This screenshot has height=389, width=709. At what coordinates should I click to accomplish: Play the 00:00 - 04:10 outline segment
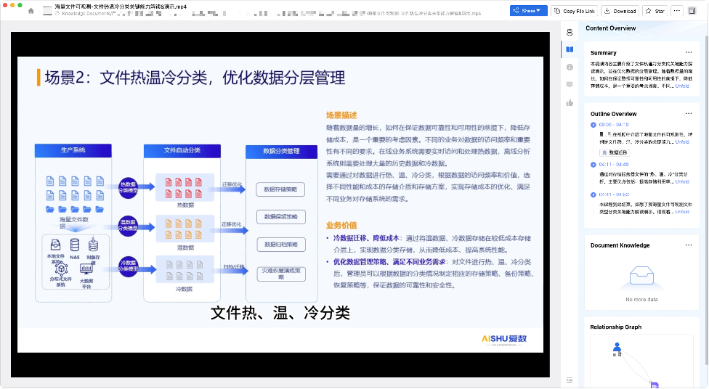pyautogui.click(x=595, y=125)
